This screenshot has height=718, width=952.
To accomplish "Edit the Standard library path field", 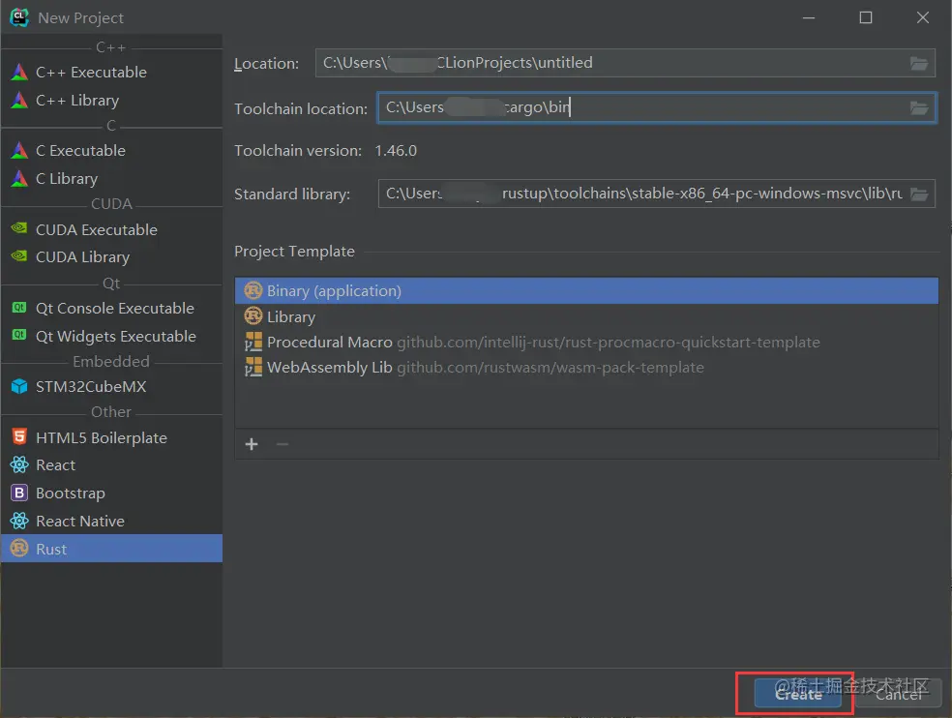I will 656,194.
